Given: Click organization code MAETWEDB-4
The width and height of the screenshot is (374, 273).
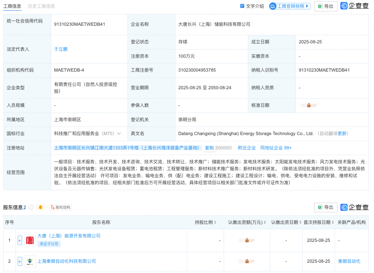Looking at the screenshot, I should [69, 70].
